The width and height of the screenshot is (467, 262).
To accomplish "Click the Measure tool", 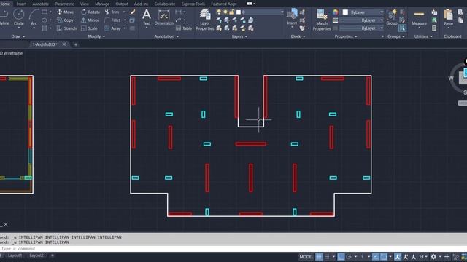I will [x=419, y=17].
